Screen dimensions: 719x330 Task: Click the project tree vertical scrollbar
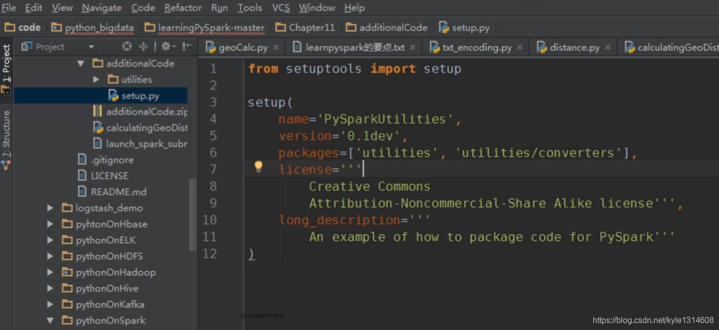point(193,215)
